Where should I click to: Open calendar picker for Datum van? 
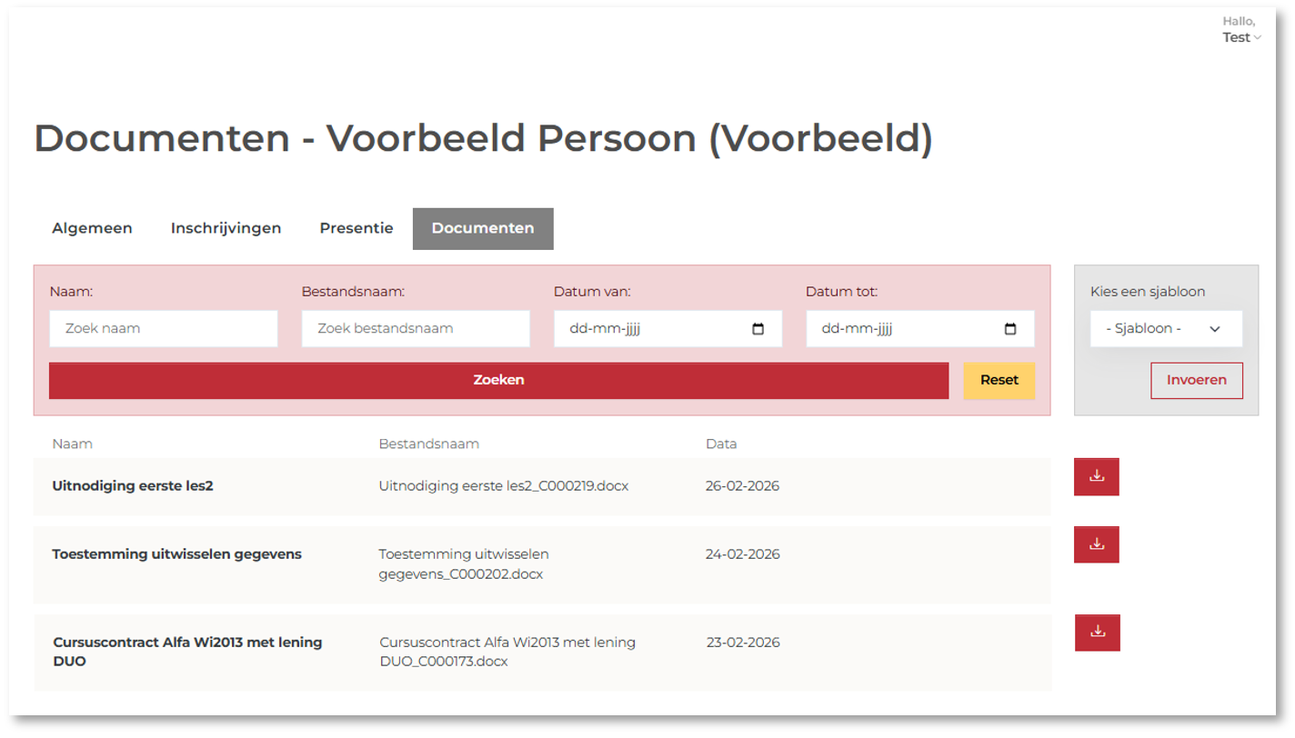[x=758, y=329]
